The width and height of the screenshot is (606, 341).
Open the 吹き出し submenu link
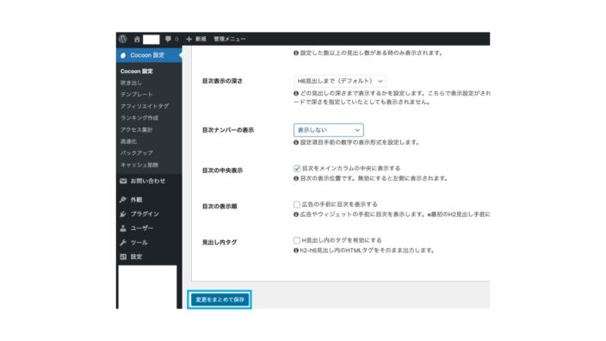(131, 83)
